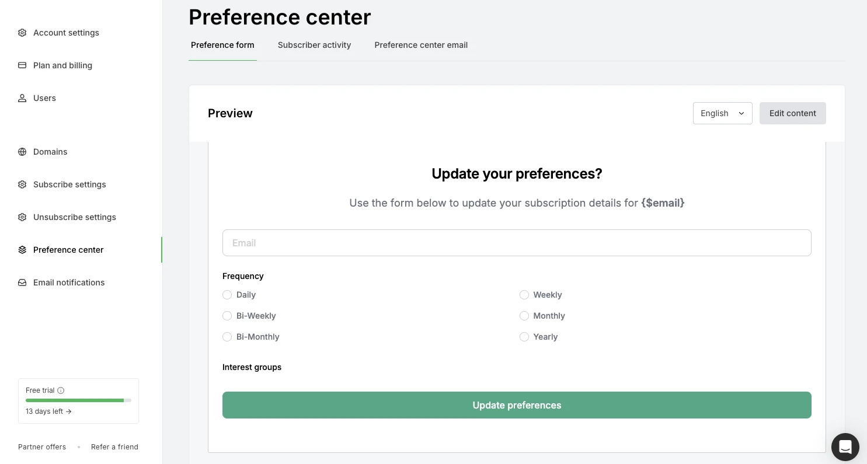Click the arrow next to 13 days left
The height and width of the screenshot is (464, 867).
click(x=68, y=411)
